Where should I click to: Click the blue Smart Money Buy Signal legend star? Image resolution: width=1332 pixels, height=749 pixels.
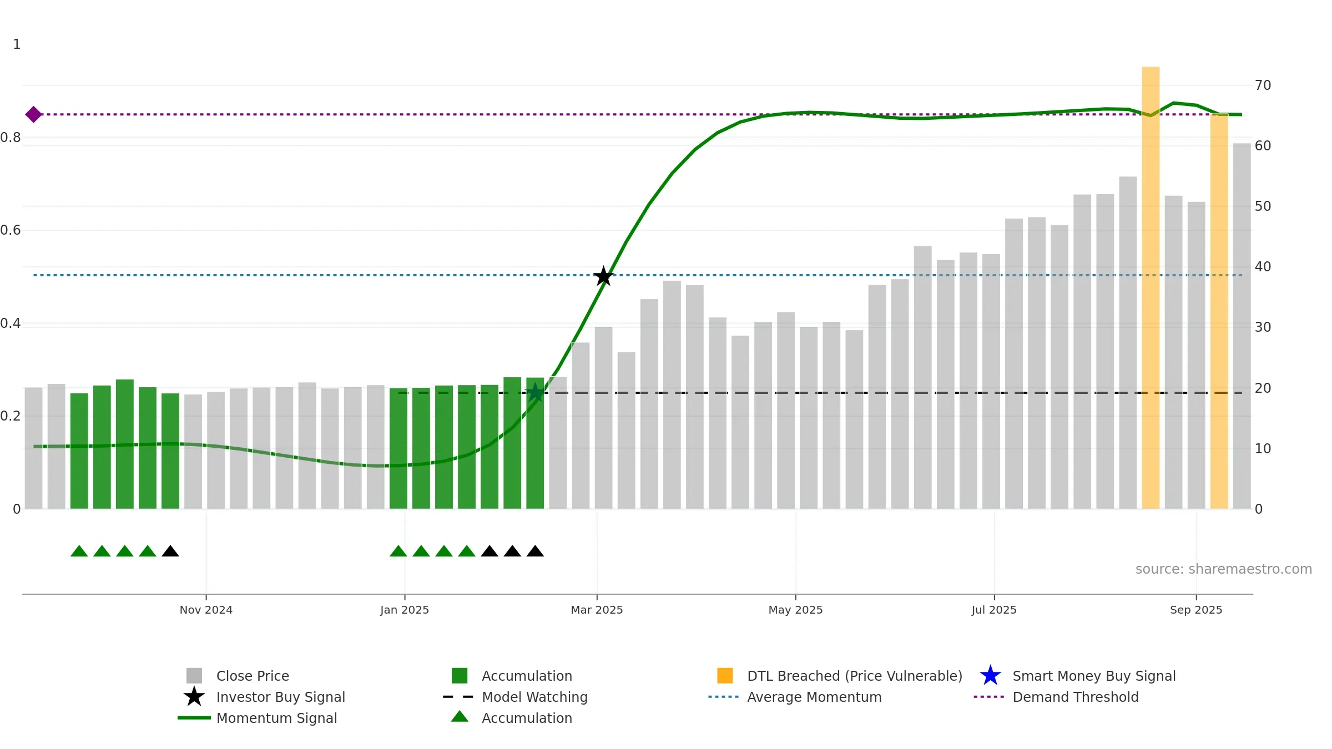[x=990, y=676]
